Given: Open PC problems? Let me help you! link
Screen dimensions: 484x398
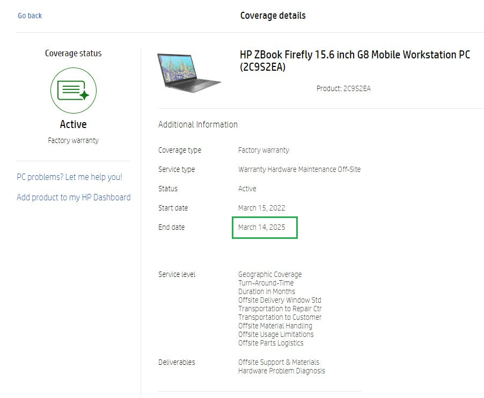Looking at the screenshot, I should [69, 177].
